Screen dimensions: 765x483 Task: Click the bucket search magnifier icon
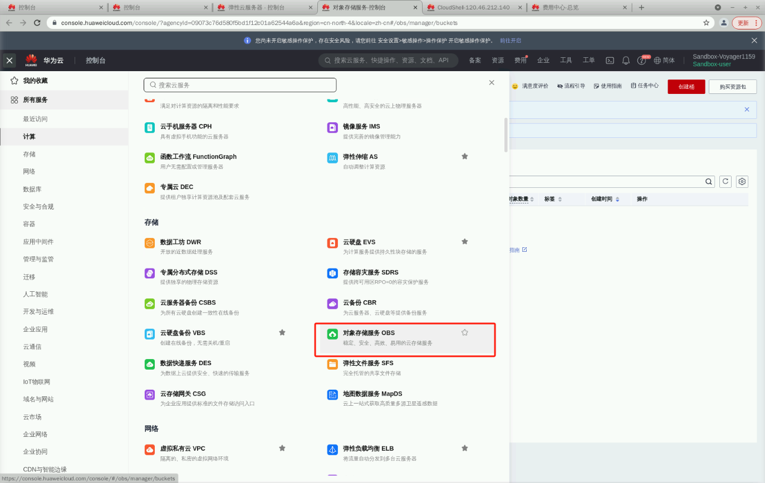pyautogui.click(x=709, y=182)
